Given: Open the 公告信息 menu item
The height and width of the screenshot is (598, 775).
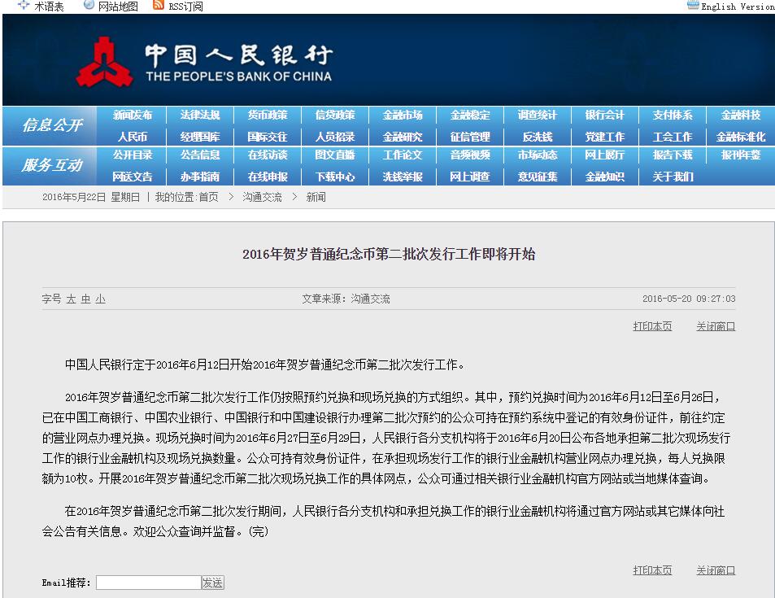Looking at the screenshot, I should [200, 155].
